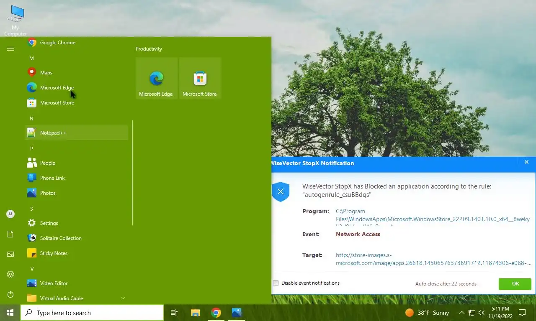Launch Notepad++ from the Start menu
This screenshot has height=321, width=536.
pos(77,133)
